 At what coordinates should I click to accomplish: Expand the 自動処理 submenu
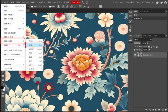(x=13, y=64)
